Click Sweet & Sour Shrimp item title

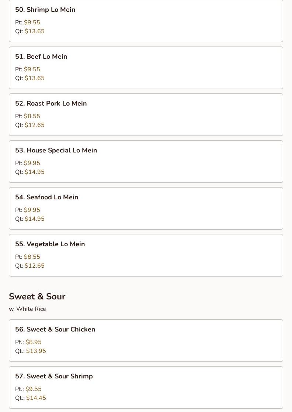tap(54, 377)
